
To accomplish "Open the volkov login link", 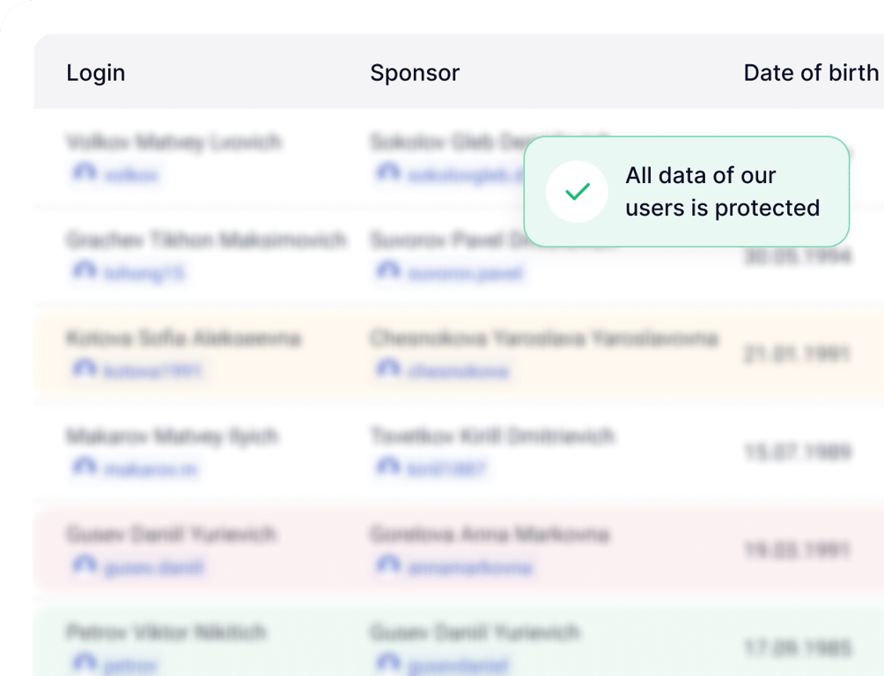I will pyautogui.click(x=131, y=175).
